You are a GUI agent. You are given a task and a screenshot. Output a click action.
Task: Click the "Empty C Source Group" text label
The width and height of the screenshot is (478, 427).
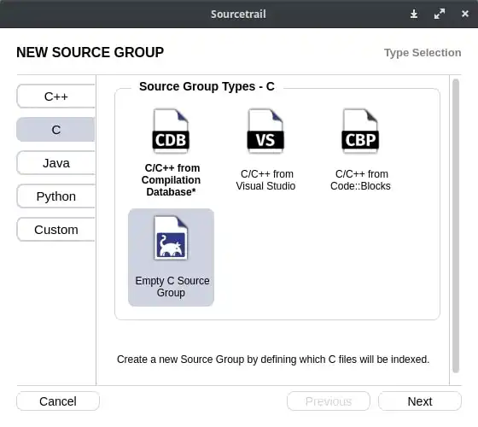point(172,286)
